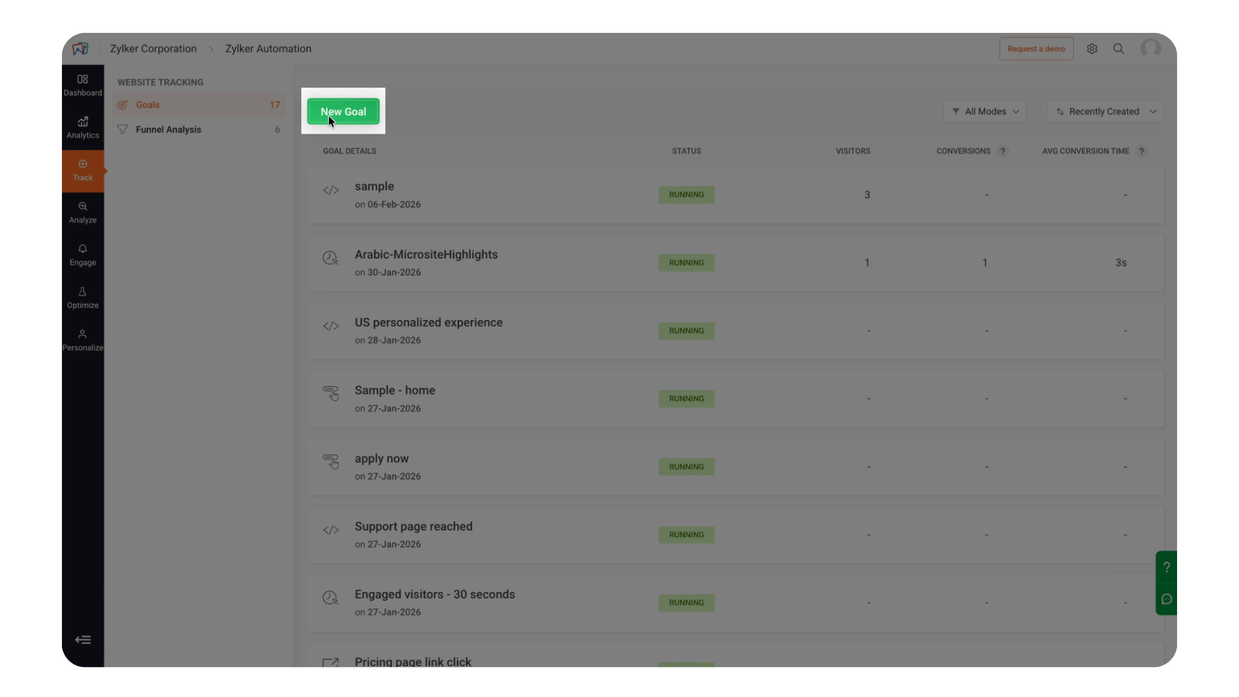Screen dimensions: 1239x697
Task: Open the Recently Created sort dropdown
Action: click(1105, 112)
